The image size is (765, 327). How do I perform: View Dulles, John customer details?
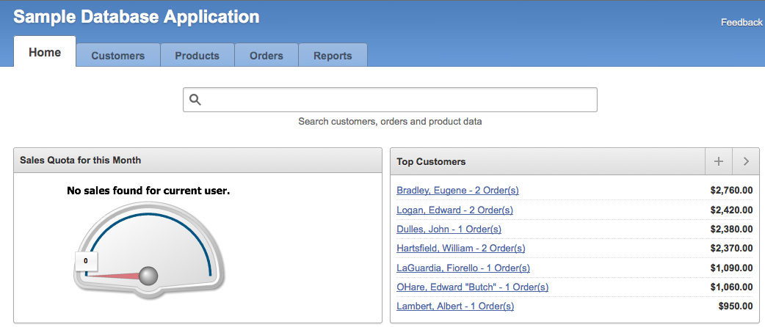click(x=449, y=229)
